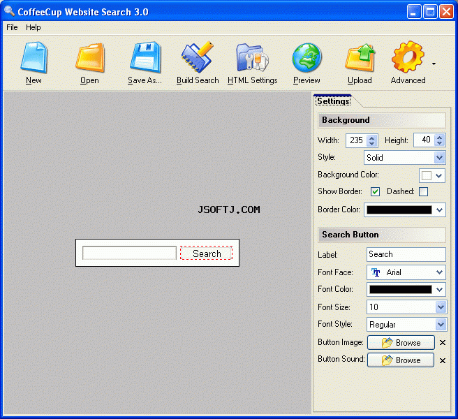Viewport: 458px width, 419px height.
Task: Close the CoffeeCup Website Search window
Action: tap(446, 12)
